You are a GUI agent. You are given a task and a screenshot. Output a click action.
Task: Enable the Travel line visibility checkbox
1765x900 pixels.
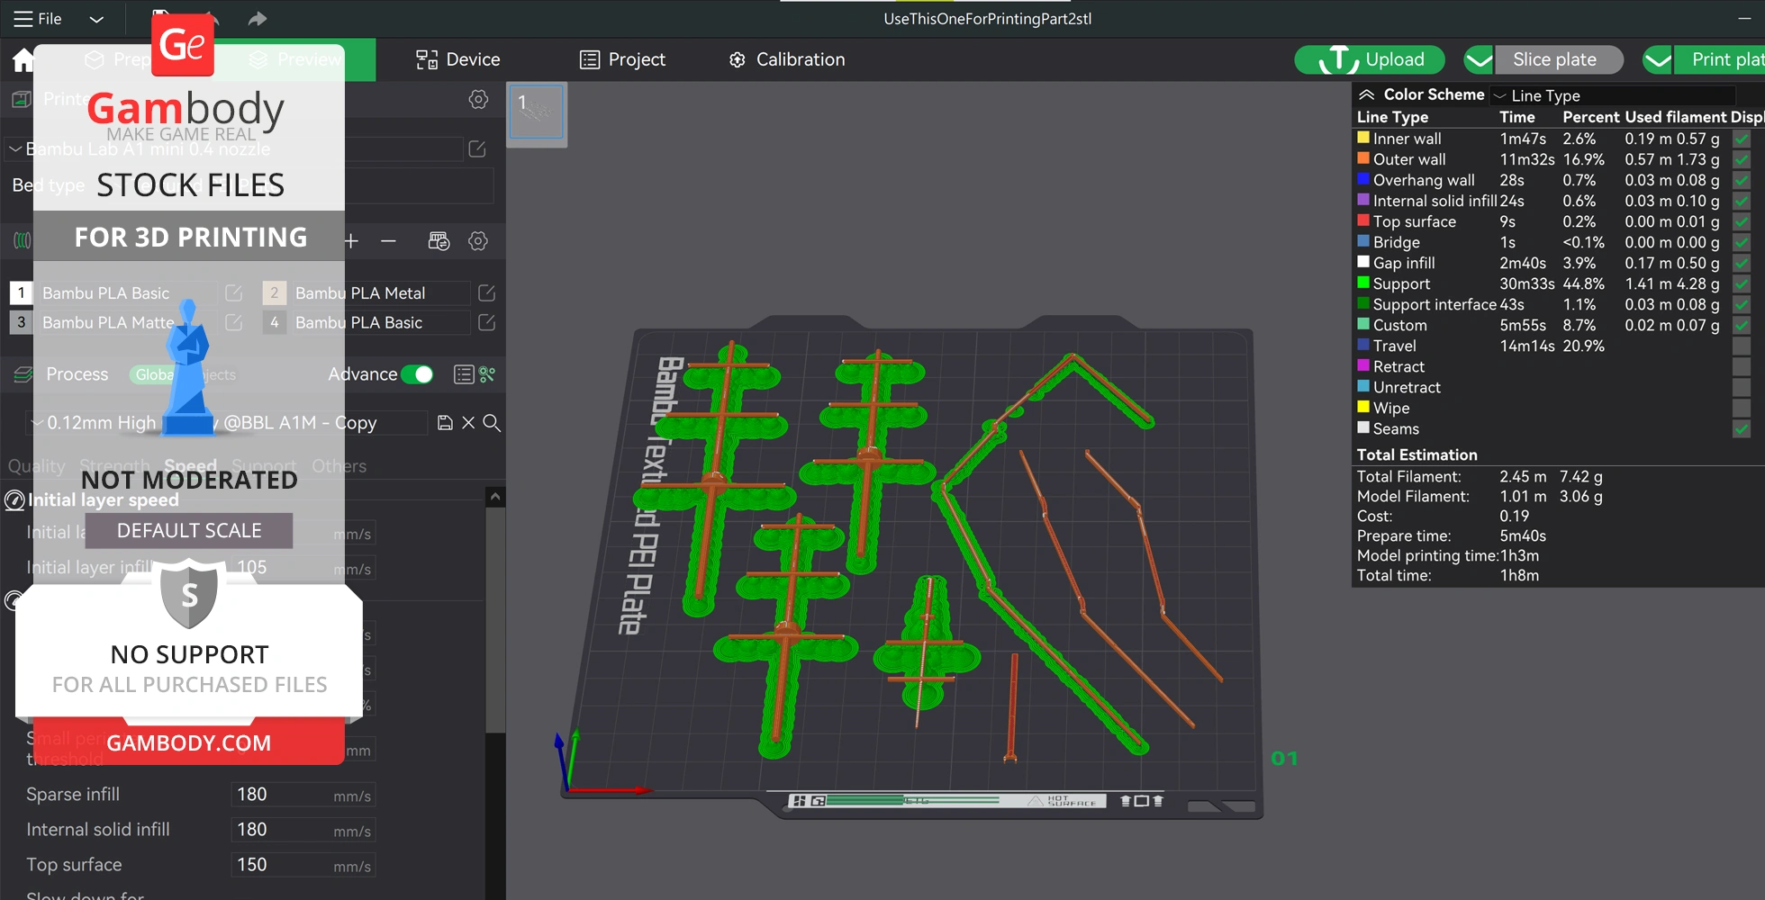coord(1742,346)
